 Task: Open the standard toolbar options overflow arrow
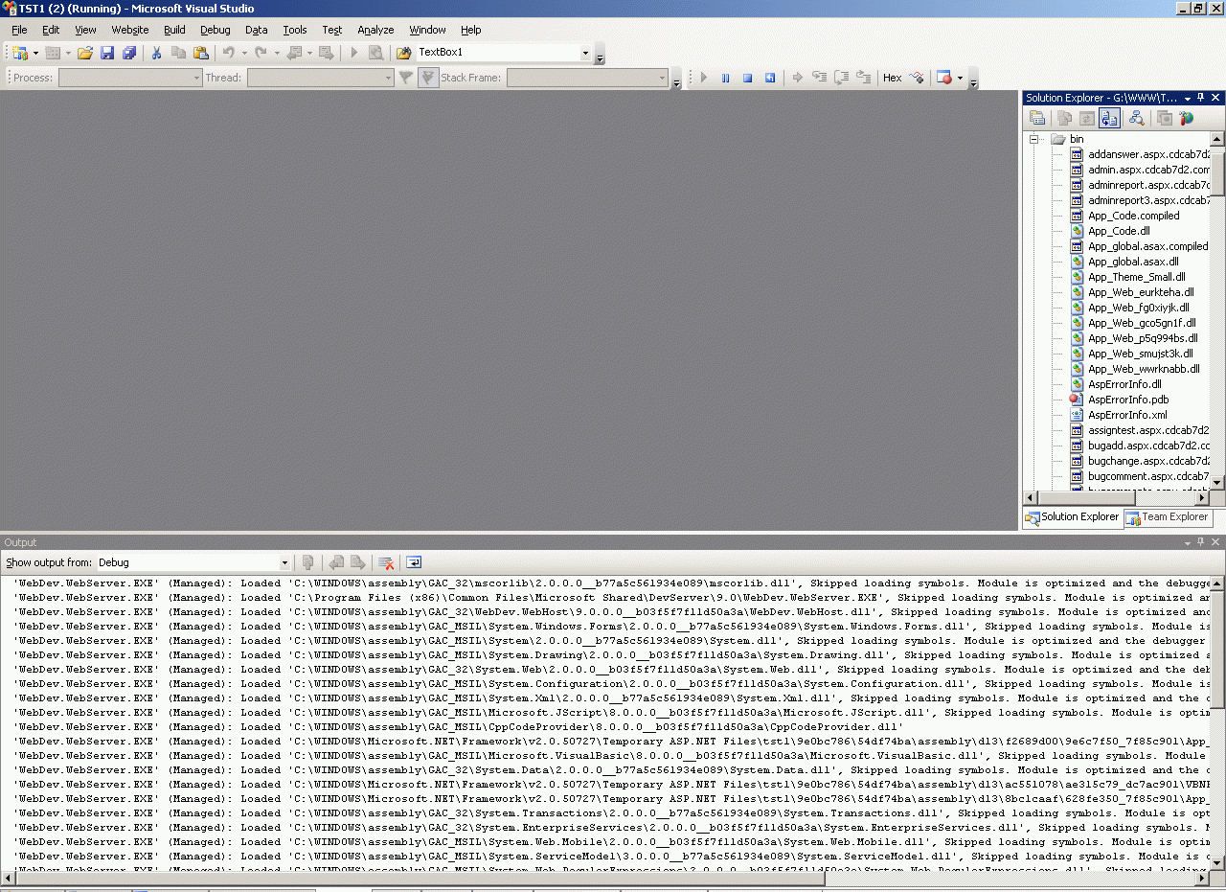coord(600,54)
